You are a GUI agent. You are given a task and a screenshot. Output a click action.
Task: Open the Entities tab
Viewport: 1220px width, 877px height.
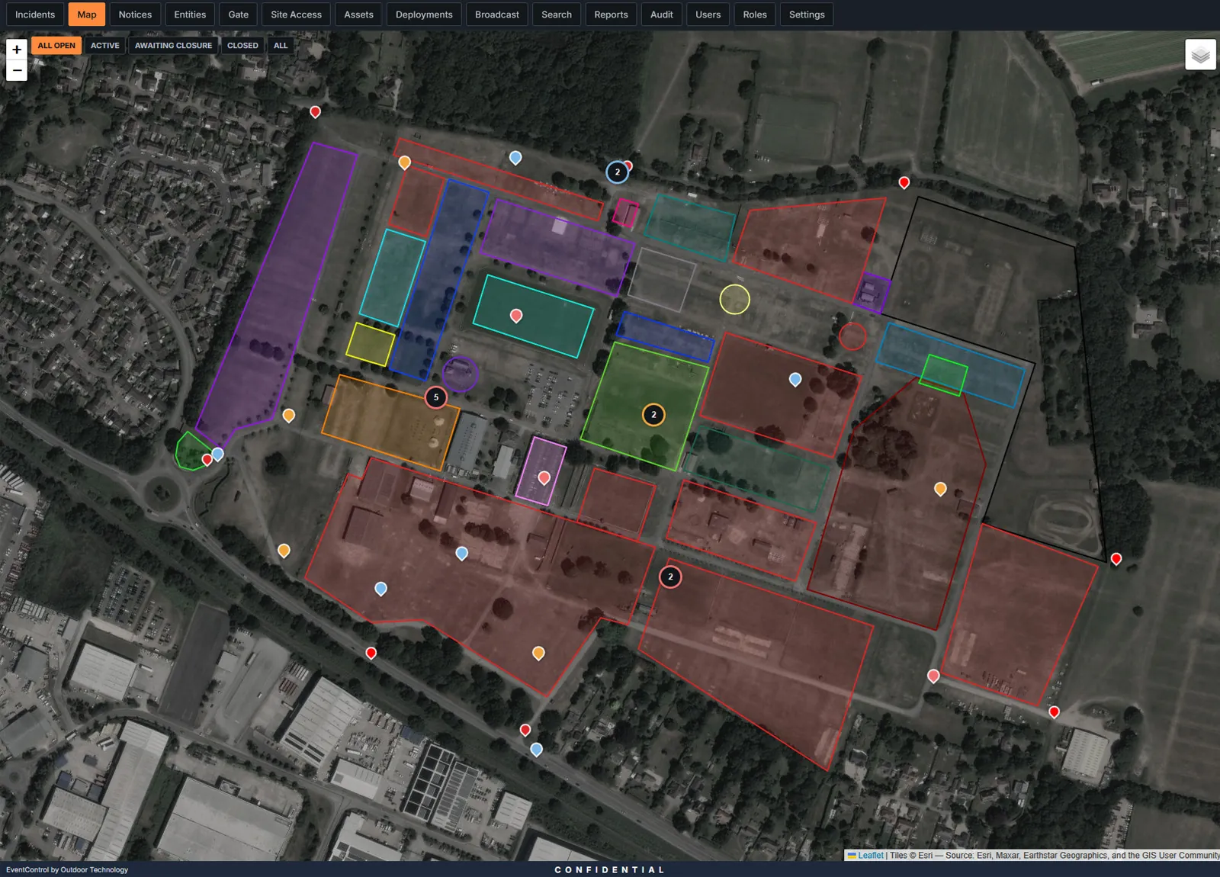[x=190, y=14]
